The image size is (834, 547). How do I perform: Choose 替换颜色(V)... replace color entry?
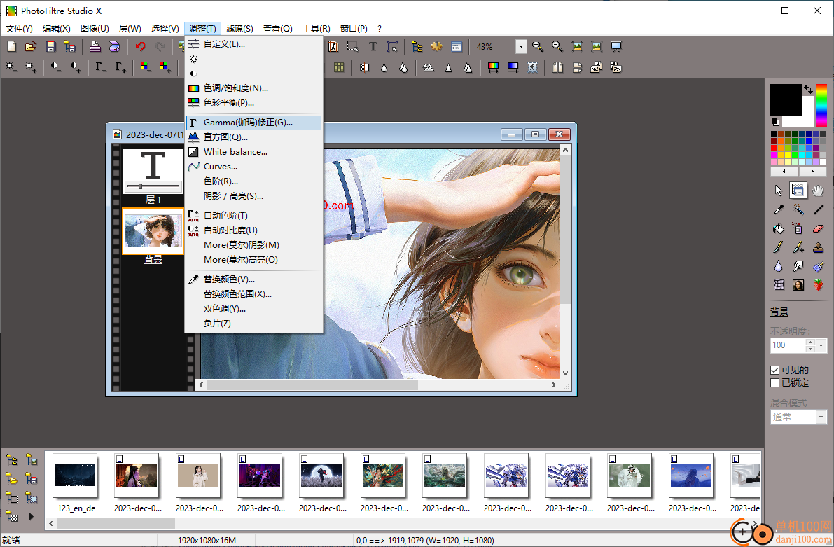(253, 279)
